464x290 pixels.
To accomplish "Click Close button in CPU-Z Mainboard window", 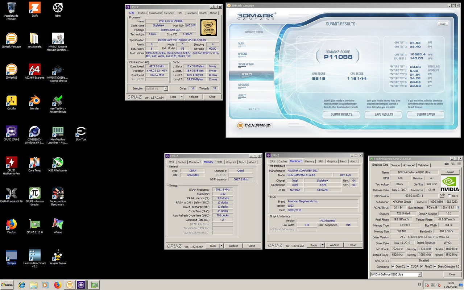I will 353,245.
